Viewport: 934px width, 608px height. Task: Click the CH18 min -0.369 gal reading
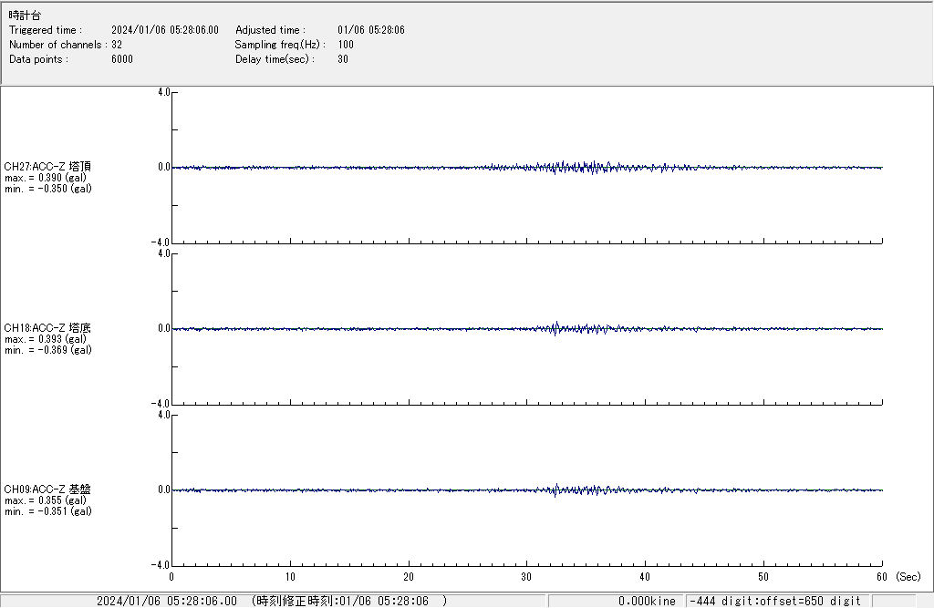tap(47, 350)
